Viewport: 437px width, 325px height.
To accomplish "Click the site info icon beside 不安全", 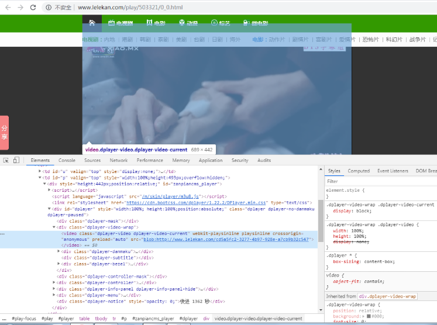I will pyautogui.click(x=49, y=8).
